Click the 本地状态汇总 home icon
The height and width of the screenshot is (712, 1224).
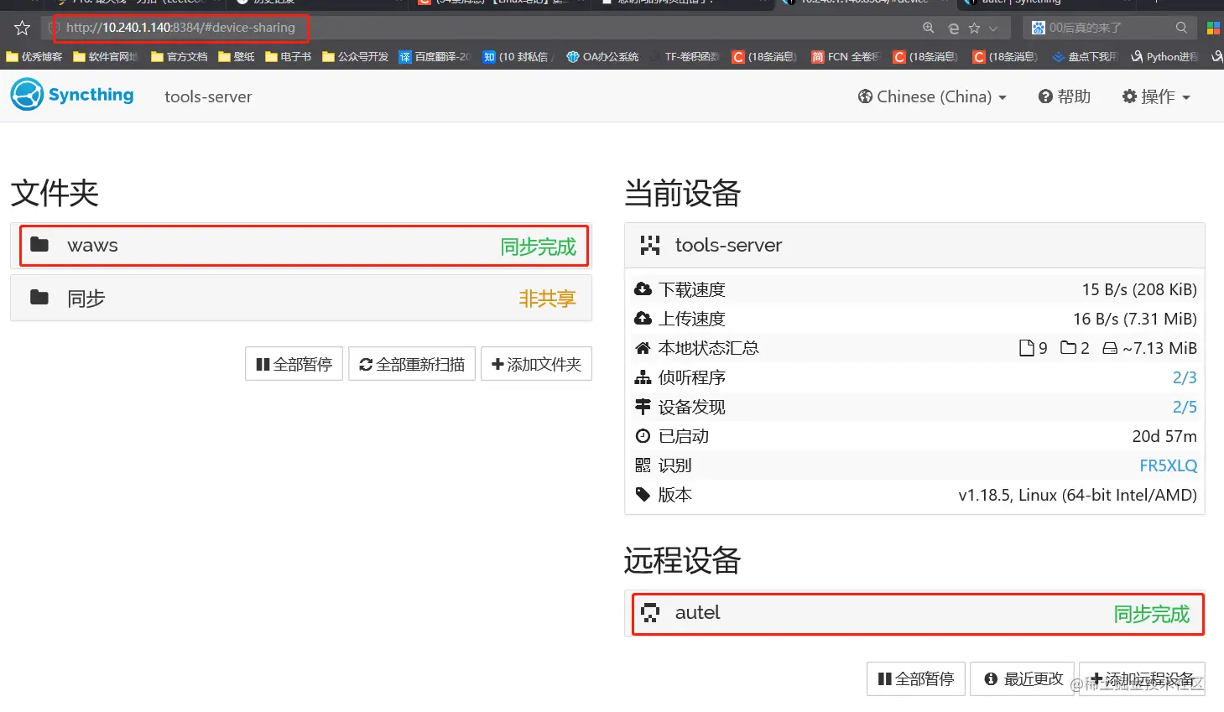(x=643, y=348)
